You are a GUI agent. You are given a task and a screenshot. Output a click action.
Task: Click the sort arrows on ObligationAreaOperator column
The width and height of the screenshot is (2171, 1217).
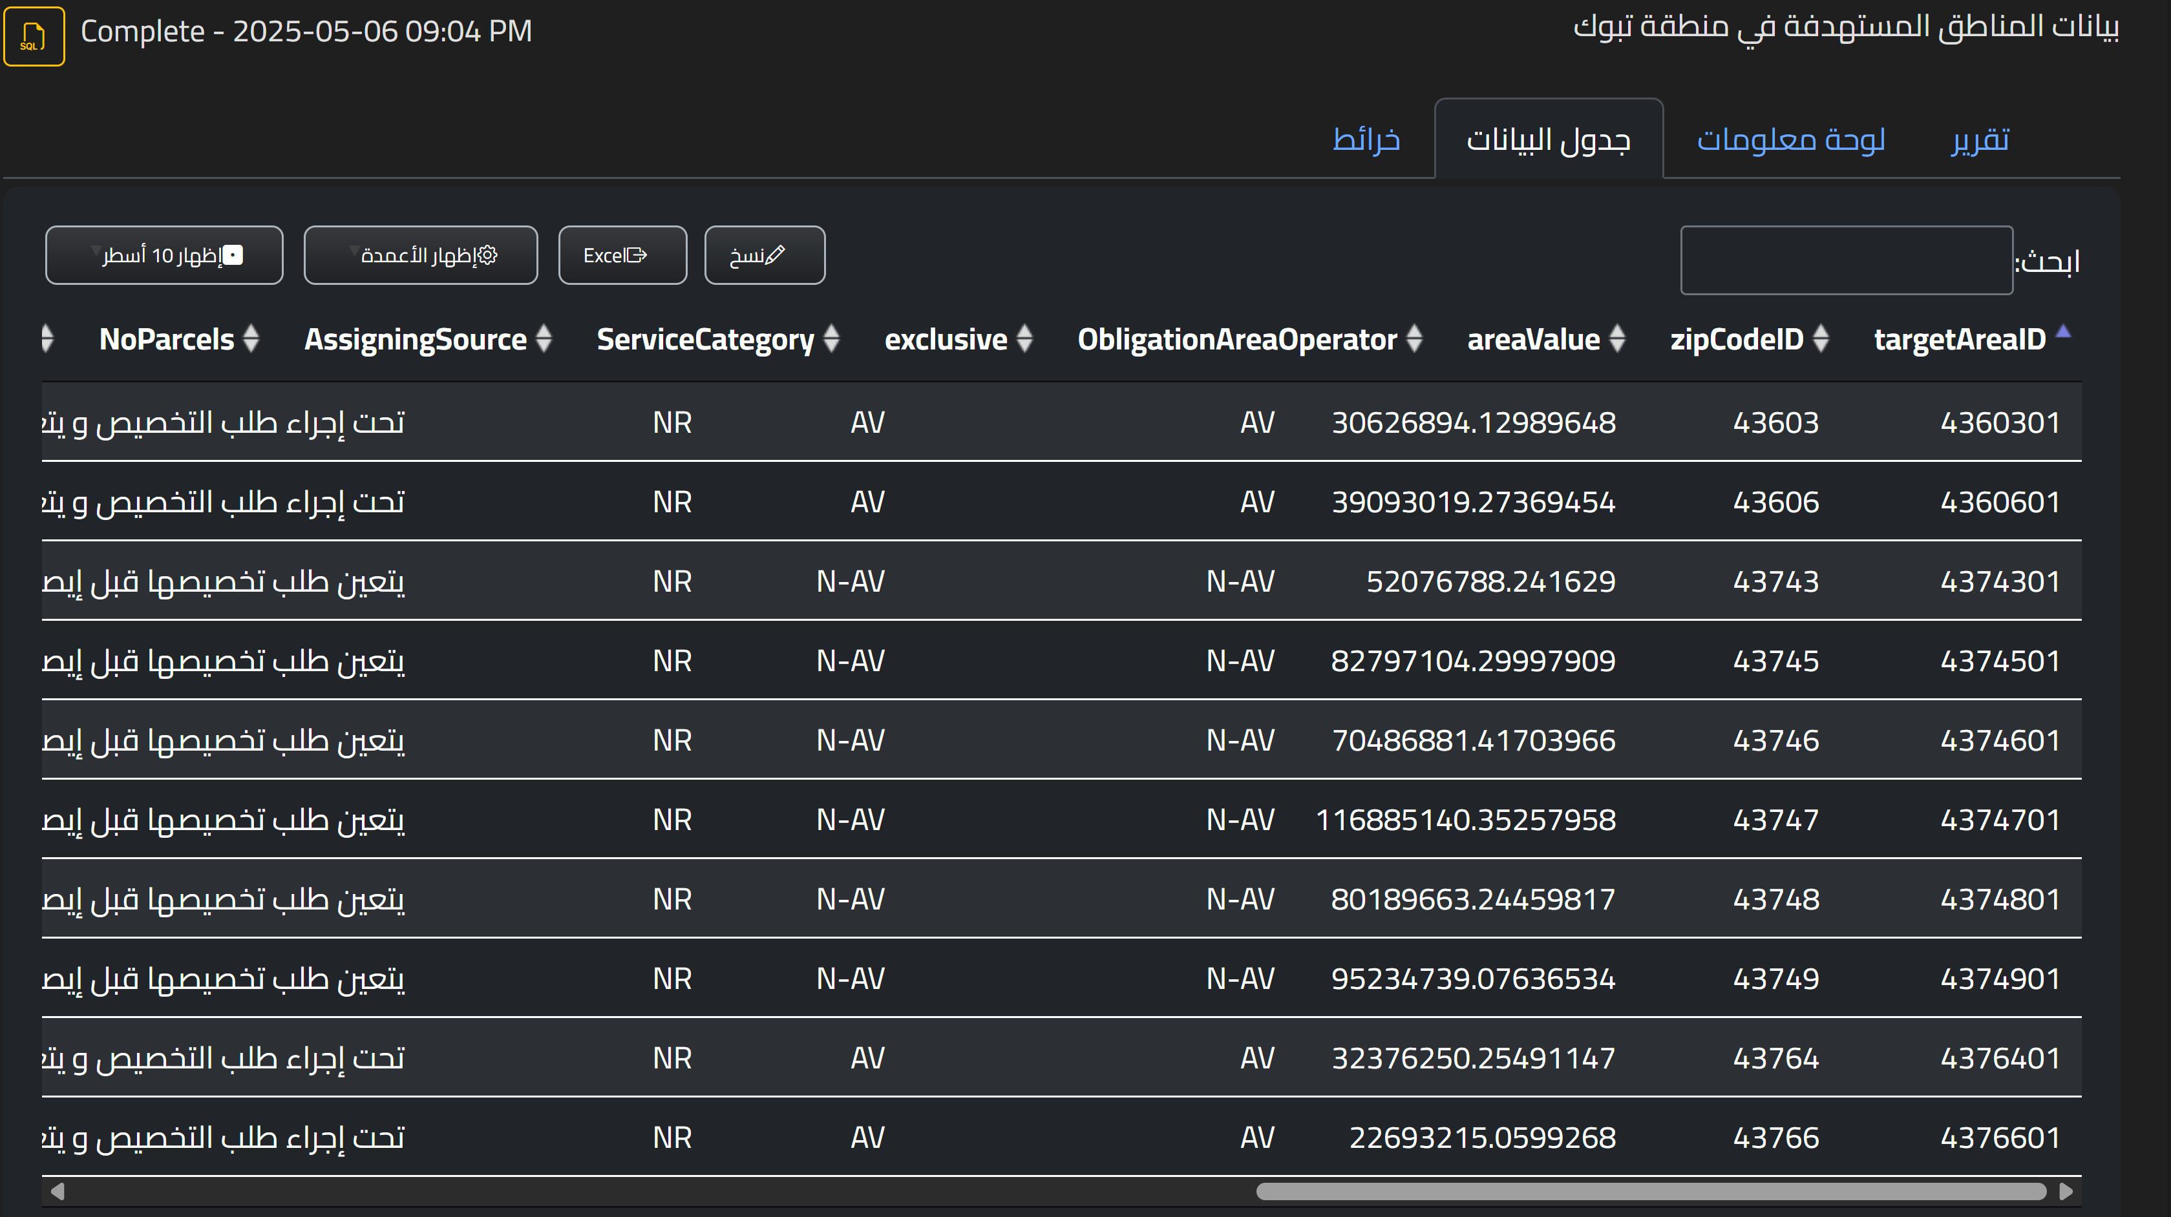point(1414,339)
